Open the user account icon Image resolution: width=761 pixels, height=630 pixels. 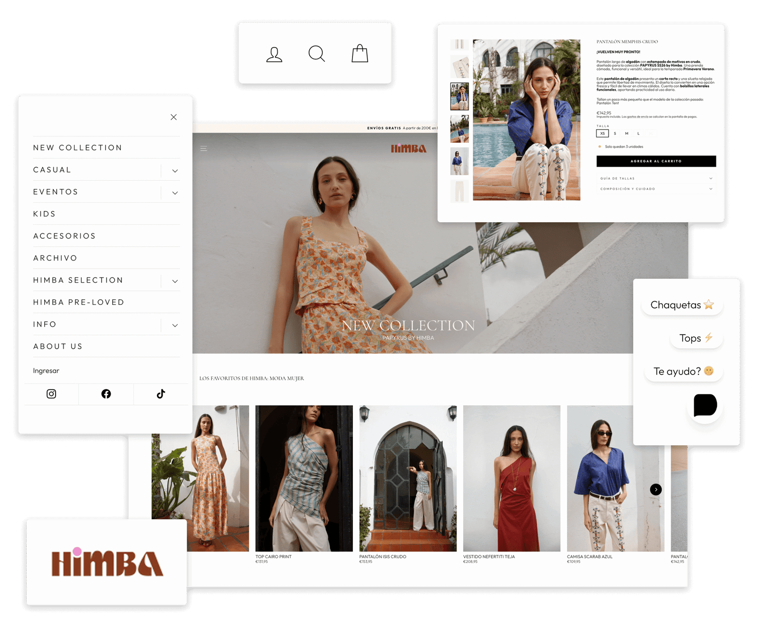[x=274, y=54]
